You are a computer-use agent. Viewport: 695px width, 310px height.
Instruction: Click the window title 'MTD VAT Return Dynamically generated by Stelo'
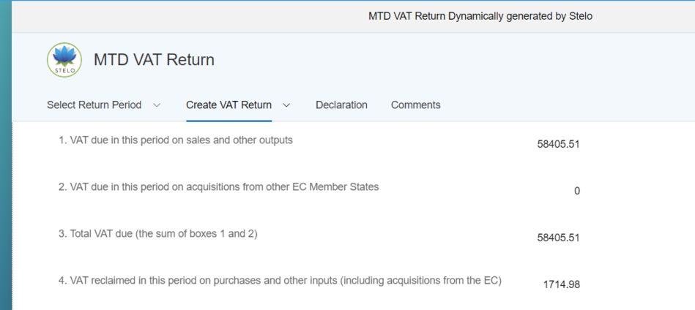(x=480, y=16)
